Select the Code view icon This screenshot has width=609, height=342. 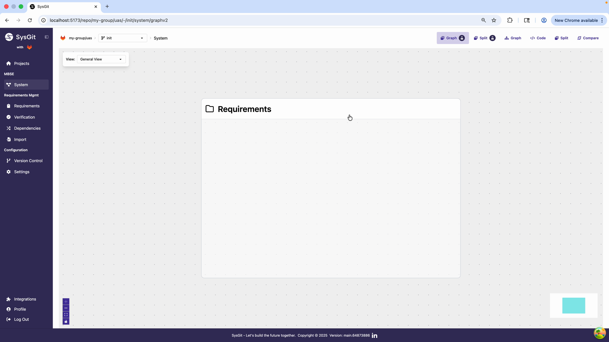(538, 38)
